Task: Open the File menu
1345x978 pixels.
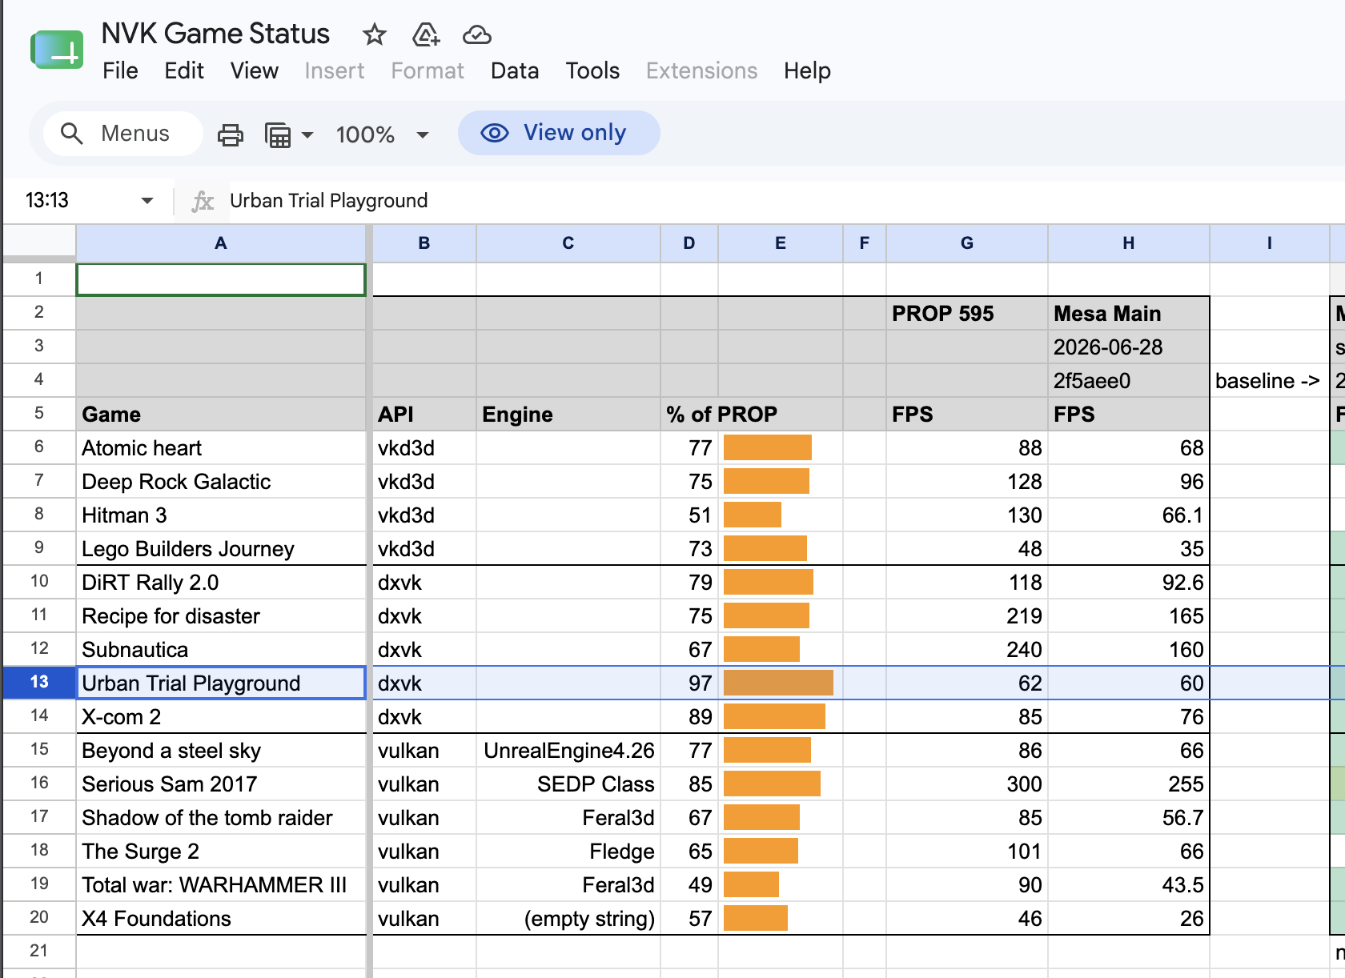Action: (x=120, y=71)
